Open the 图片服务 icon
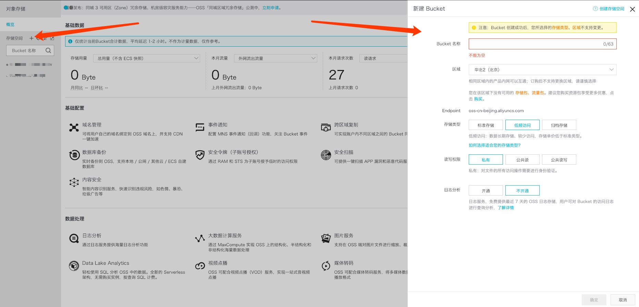 [x=326, y=238]
